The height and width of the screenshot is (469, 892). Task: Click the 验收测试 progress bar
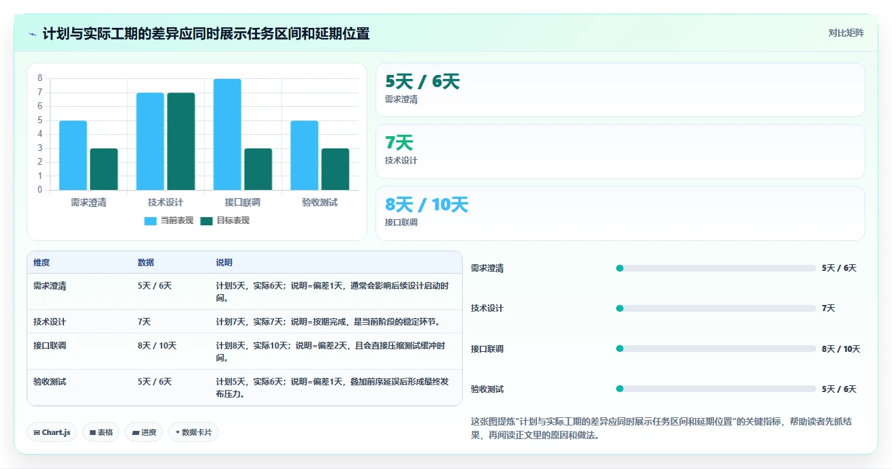(x=716, y=389)
